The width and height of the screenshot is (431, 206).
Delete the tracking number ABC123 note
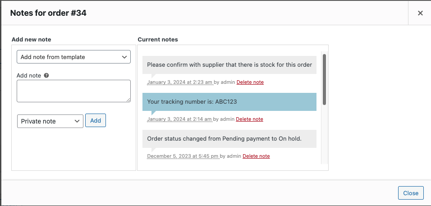click(x=249, y=119)
